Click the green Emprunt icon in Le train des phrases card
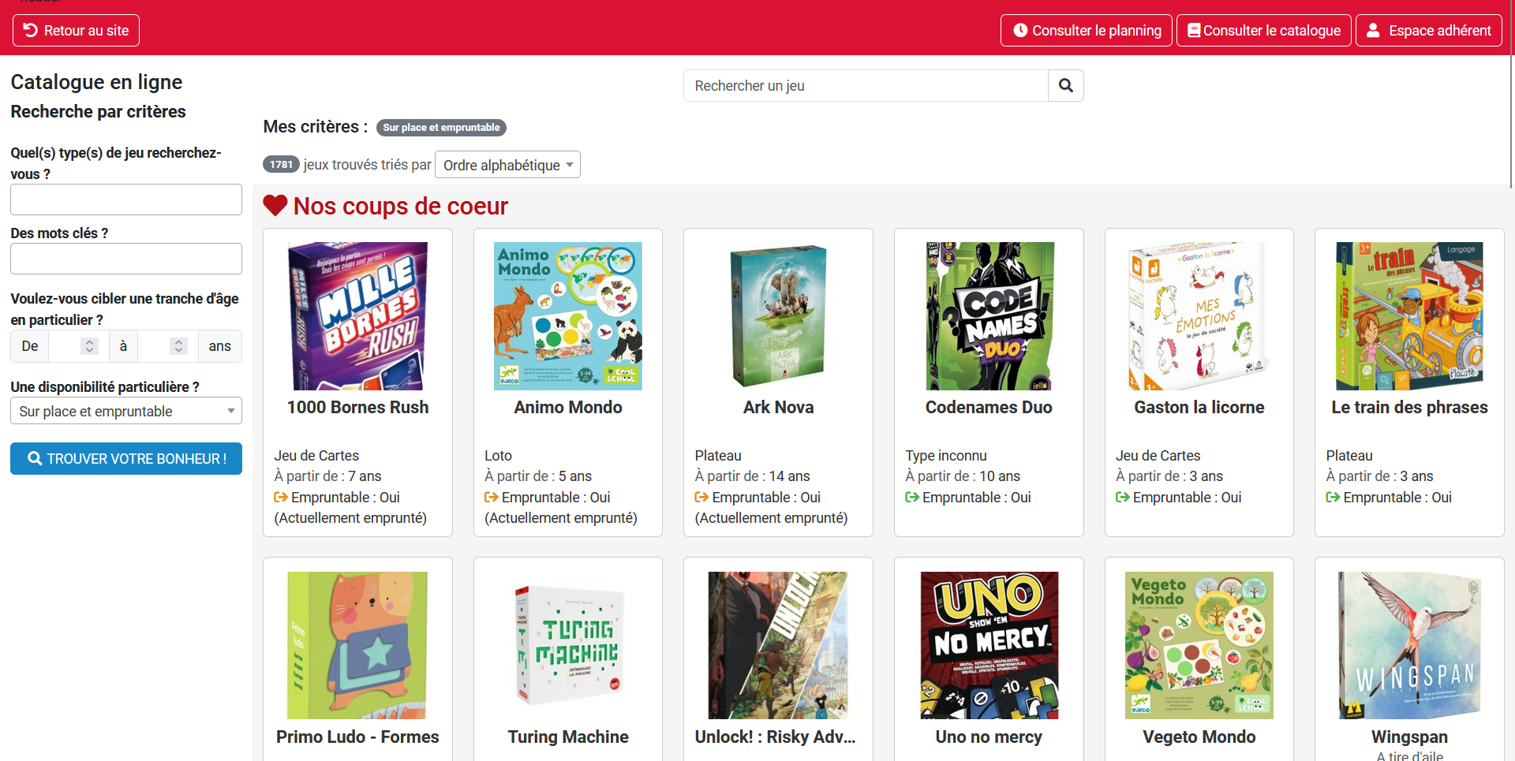This screenshot has width=1515, height=761. point(1333,497)
